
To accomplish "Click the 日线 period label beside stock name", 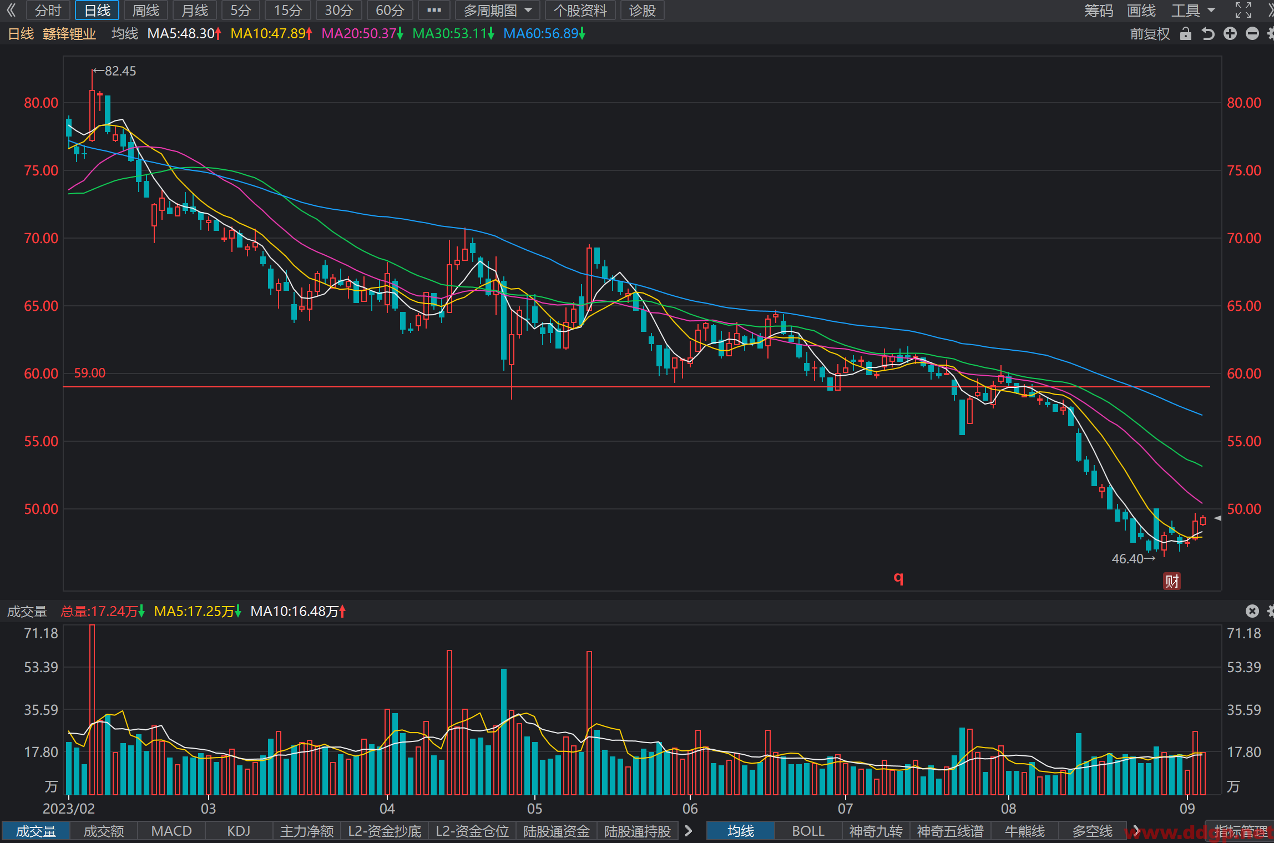I will 21,34.
